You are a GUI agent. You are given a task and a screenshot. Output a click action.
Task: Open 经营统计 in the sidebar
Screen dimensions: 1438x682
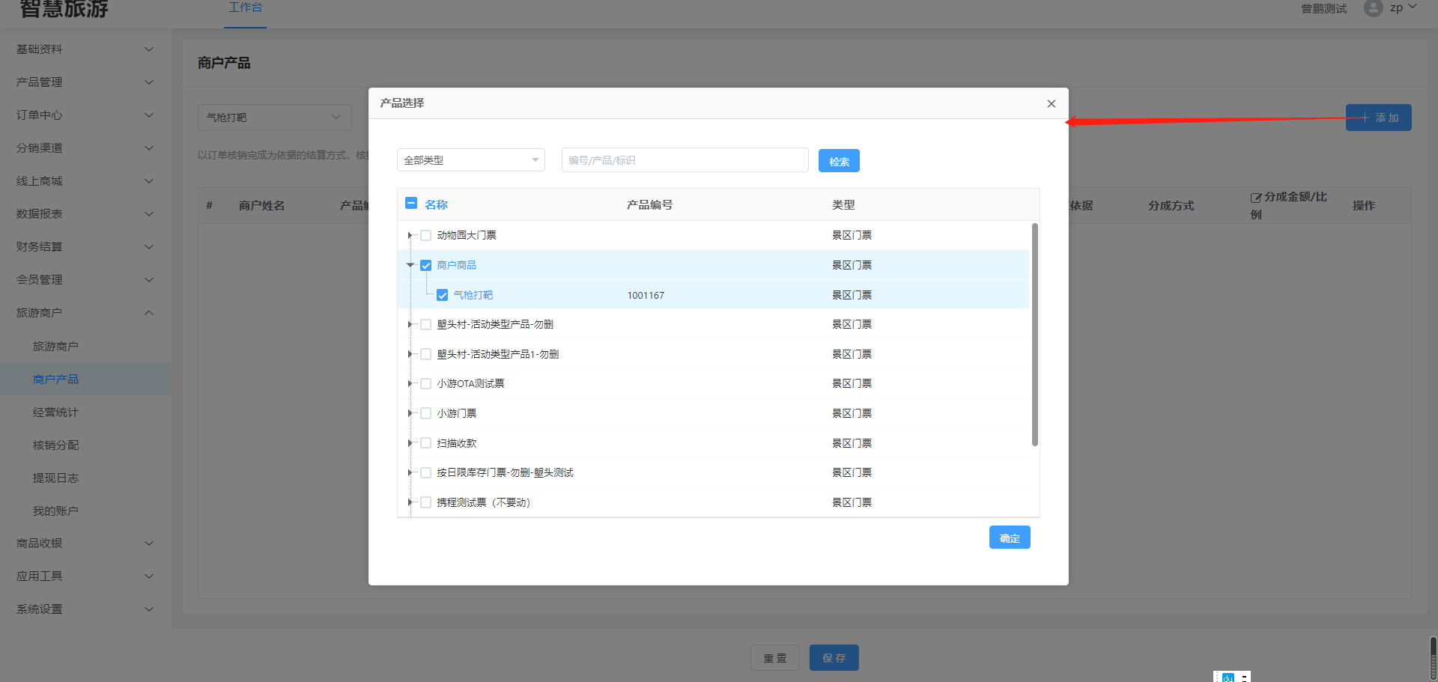point(55,412)
